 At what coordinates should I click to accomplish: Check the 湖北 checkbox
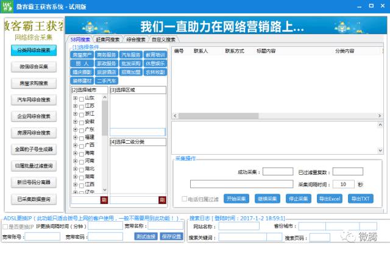pyautogui.click(x=81, y=170)
